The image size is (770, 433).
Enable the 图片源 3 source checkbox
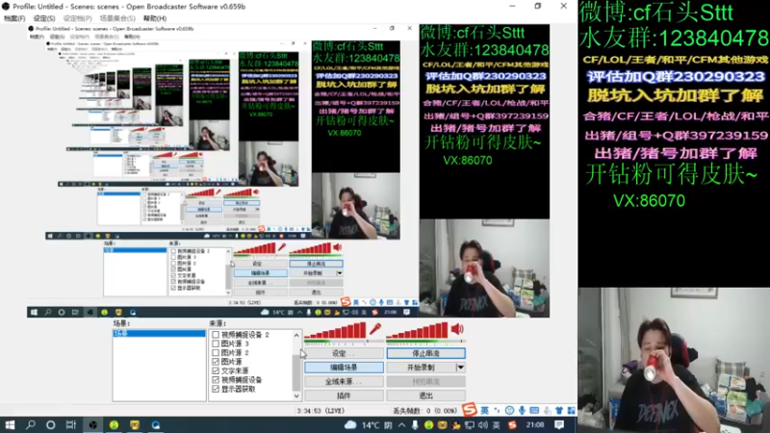216,344
